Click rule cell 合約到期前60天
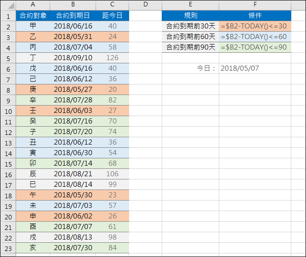Screen dimensions: 306x257 190,37
